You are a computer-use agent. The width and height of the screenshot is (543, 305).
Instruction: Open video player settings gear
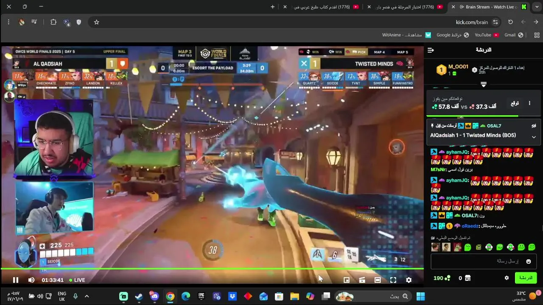pos(409,280)
